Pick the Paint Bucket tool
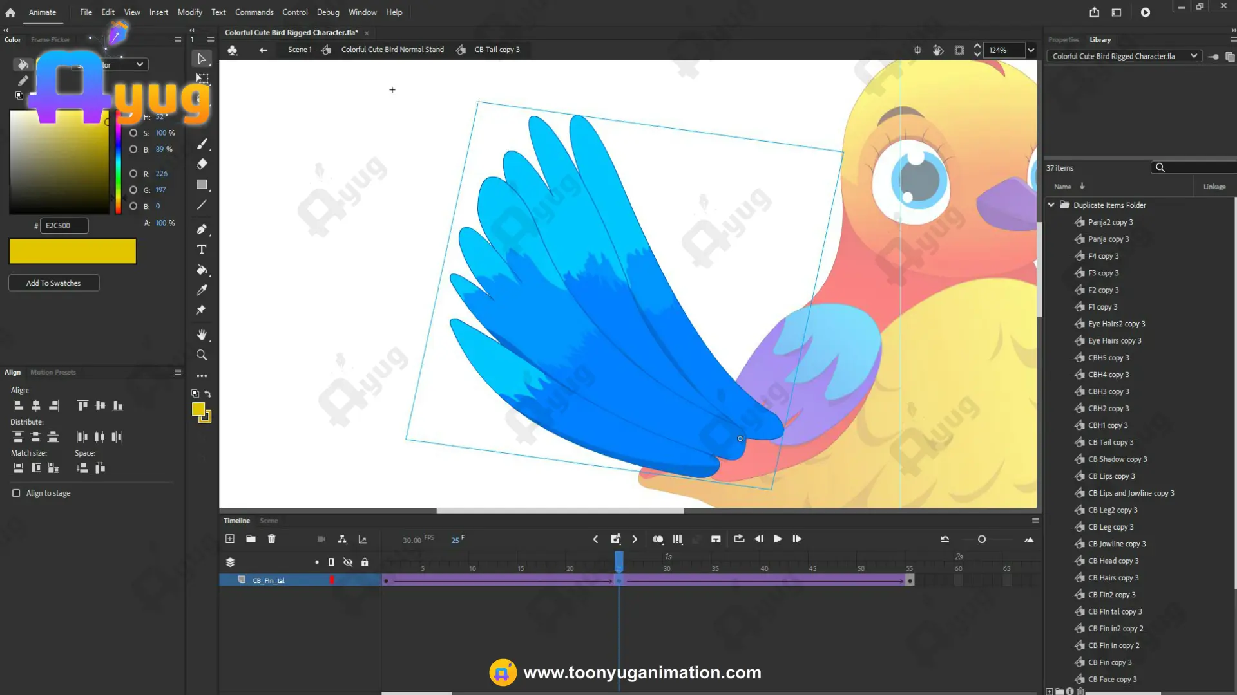1237x695 pixels. coord(202,270)
